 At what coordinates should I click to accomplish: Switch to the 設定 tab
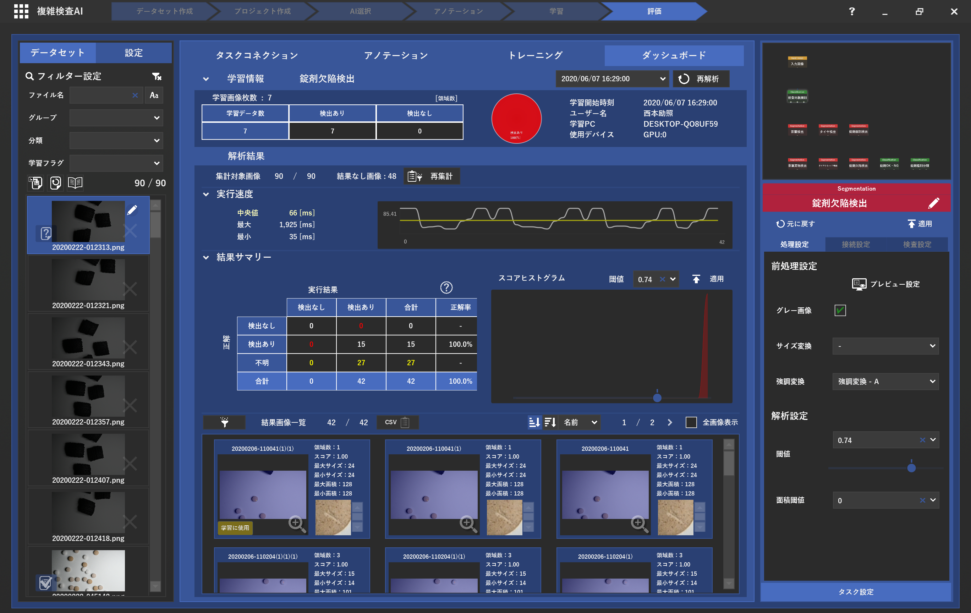click(x=134, y=53)
